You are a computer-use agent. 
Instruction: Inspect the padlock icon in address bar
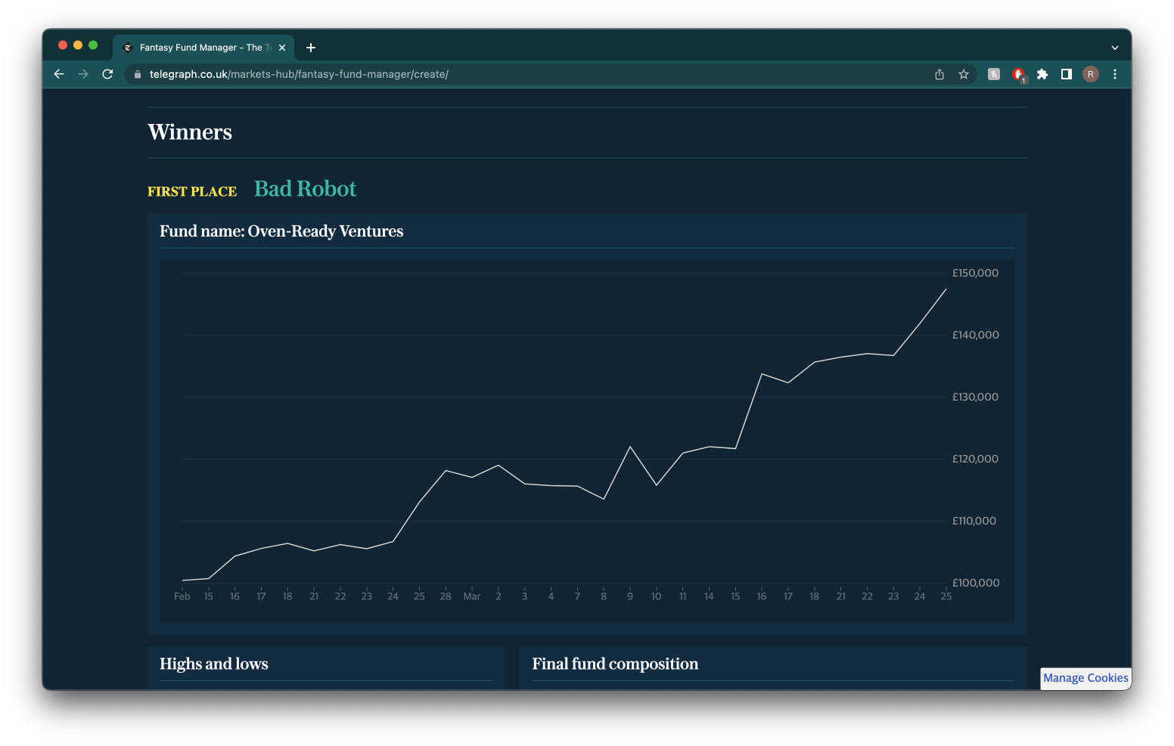137,74
